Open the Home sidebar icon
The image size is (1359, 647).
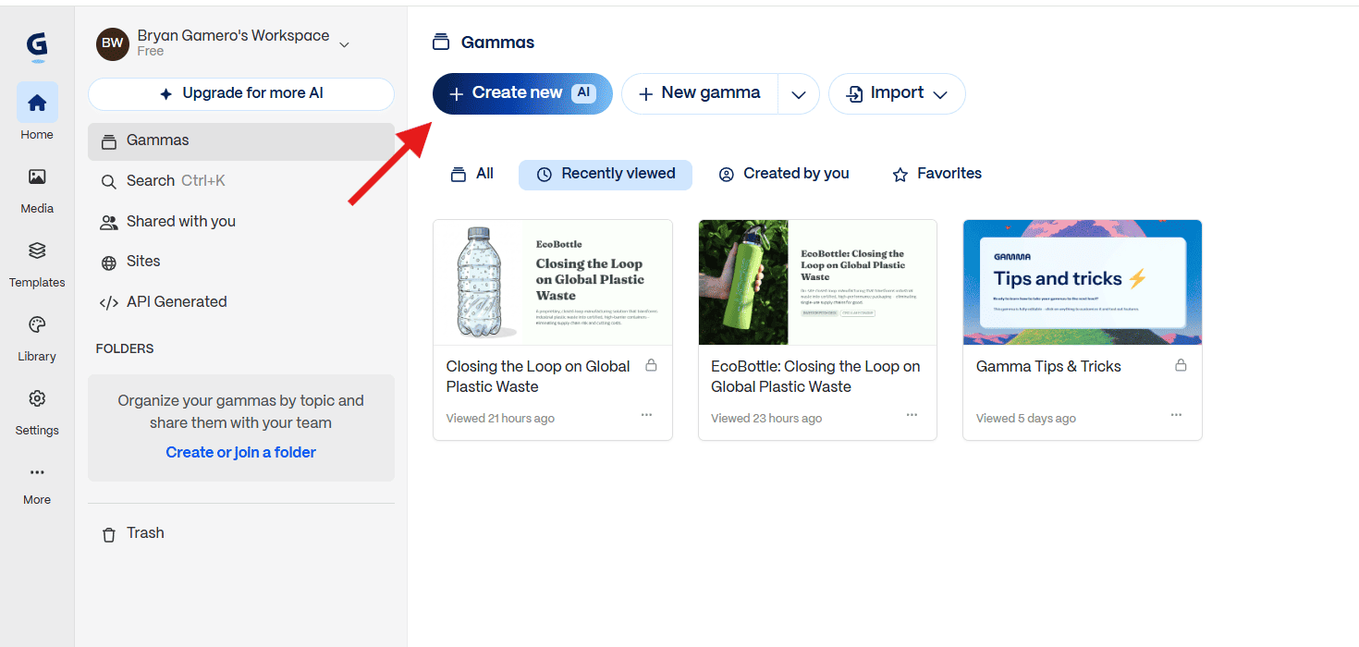37,103
